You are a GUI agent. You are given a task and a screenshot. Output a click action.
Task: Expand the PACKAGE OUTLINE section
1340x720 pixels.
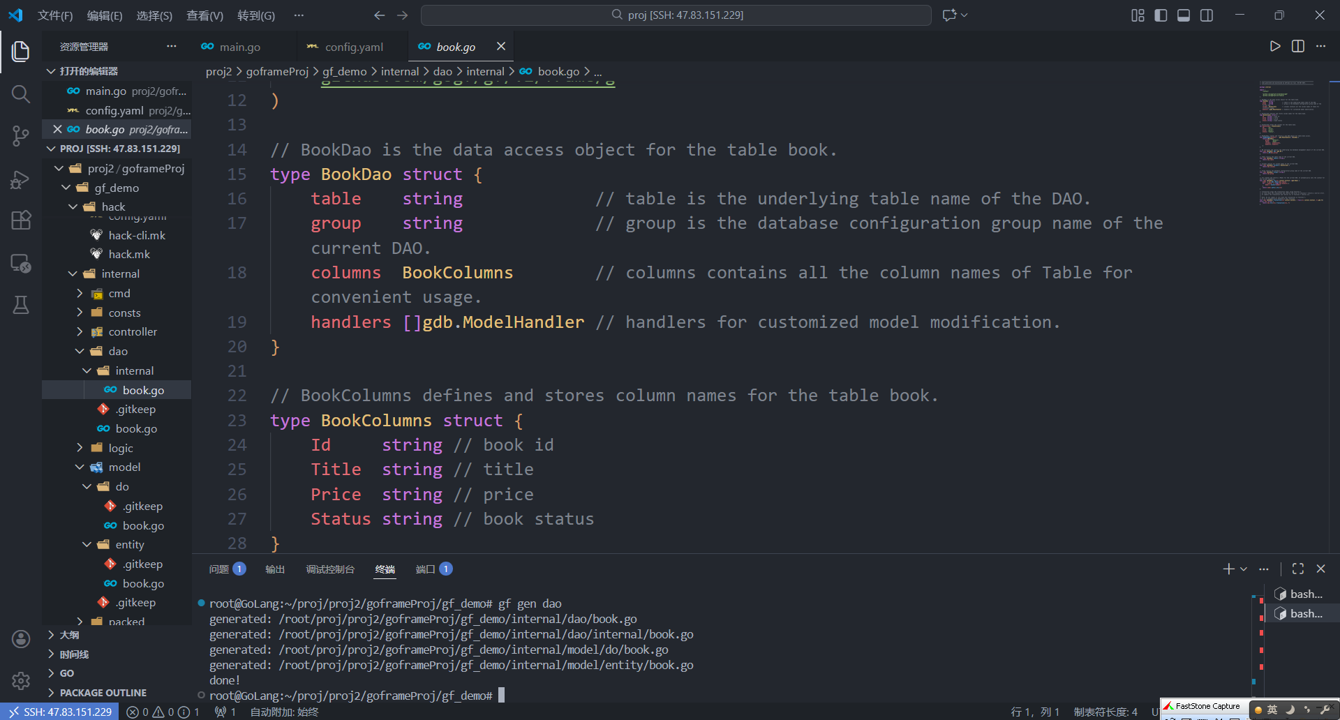[103, 693]
